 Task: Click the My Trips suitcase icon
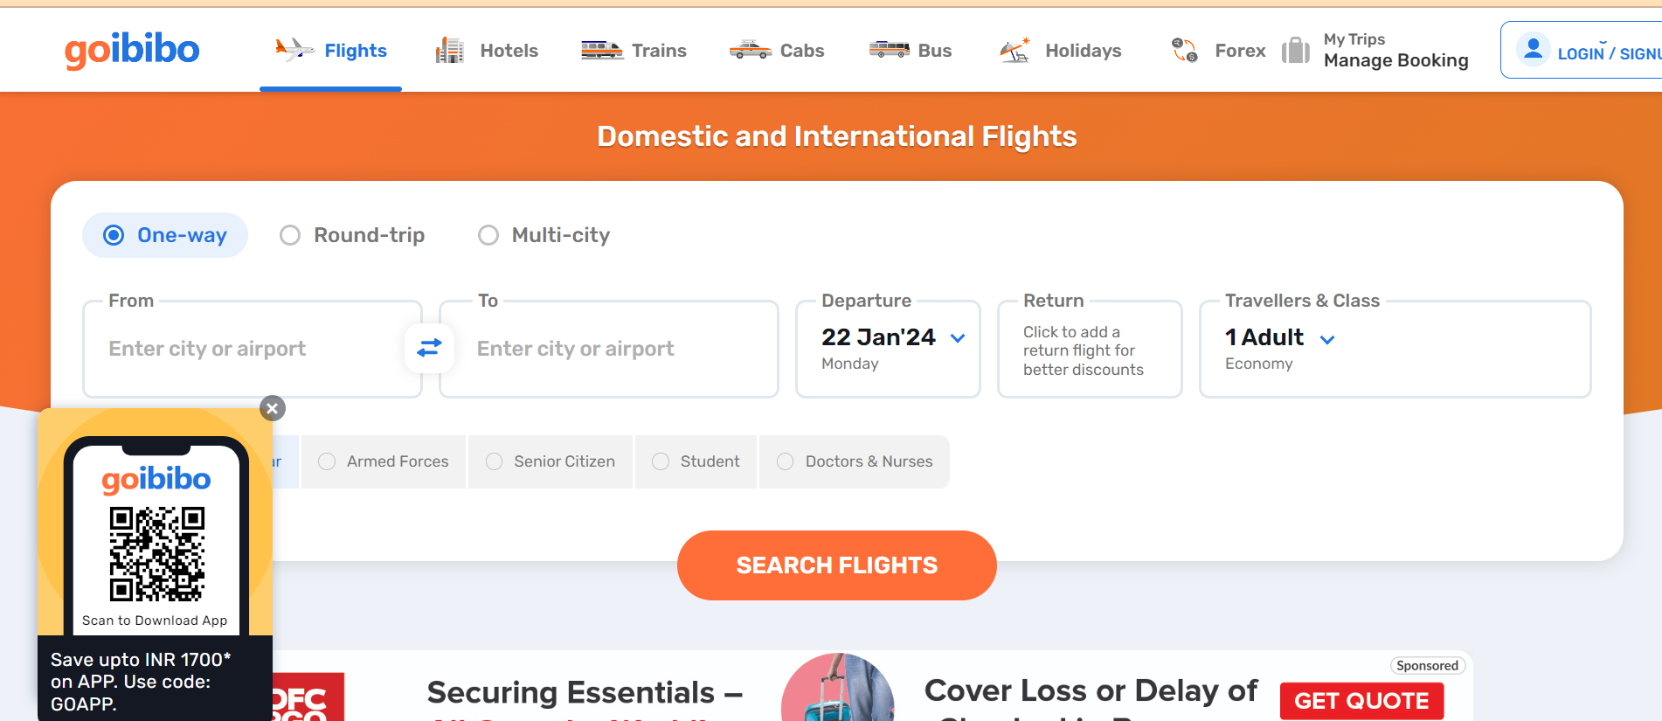(x=1296, y=50)
